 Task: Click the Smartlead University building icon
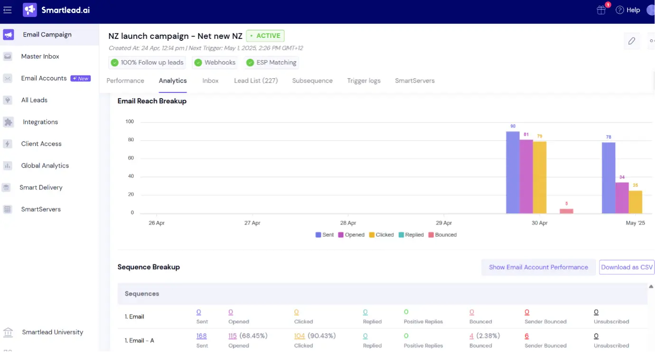8,332
